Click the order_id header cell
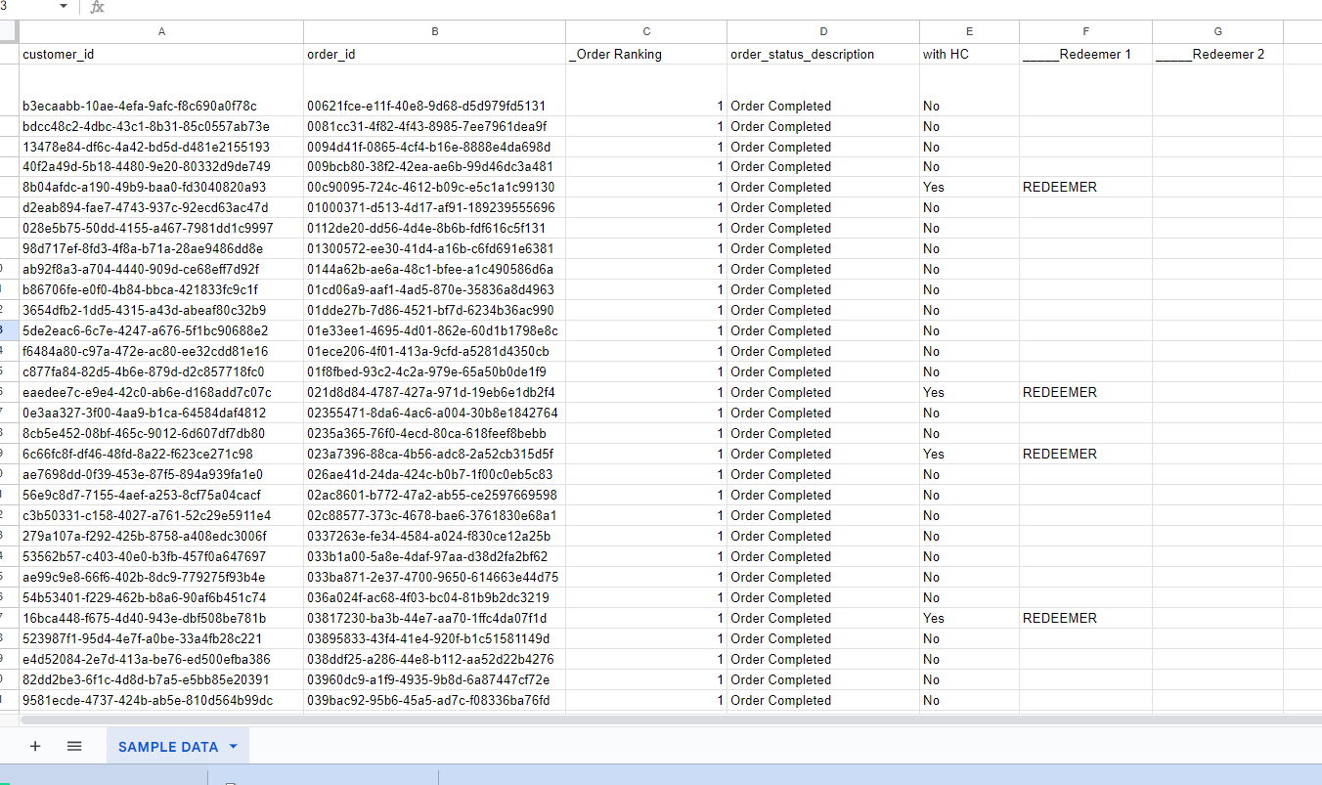 click(x=434, y=54)
